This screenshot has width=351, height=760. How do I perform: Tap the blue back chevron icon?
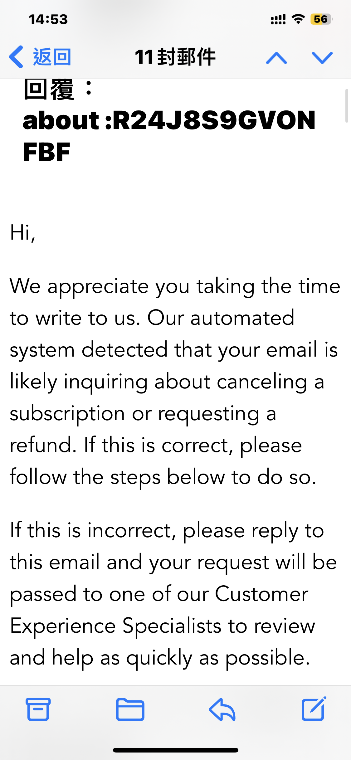pyautogui.click(x=16, y=57)
